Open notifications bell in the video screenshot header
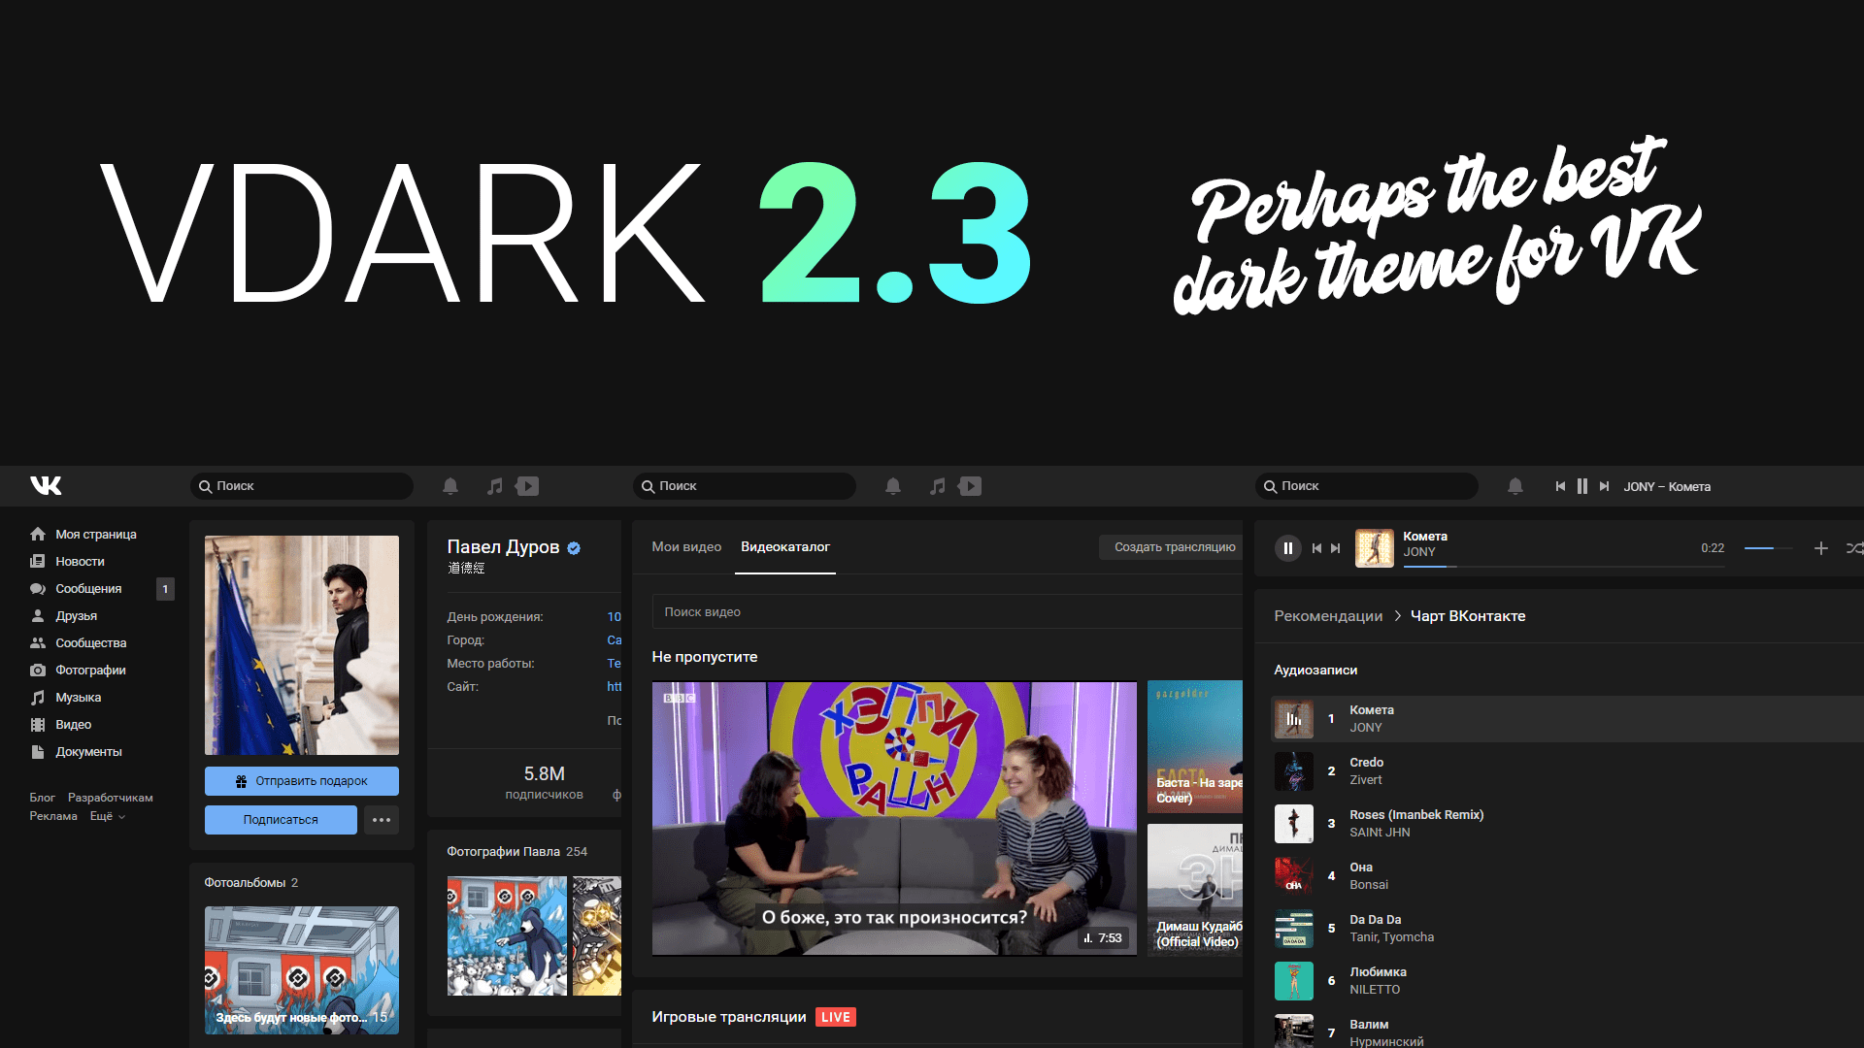This screenshot has height=1048, width=1864. tap(893, 486)
